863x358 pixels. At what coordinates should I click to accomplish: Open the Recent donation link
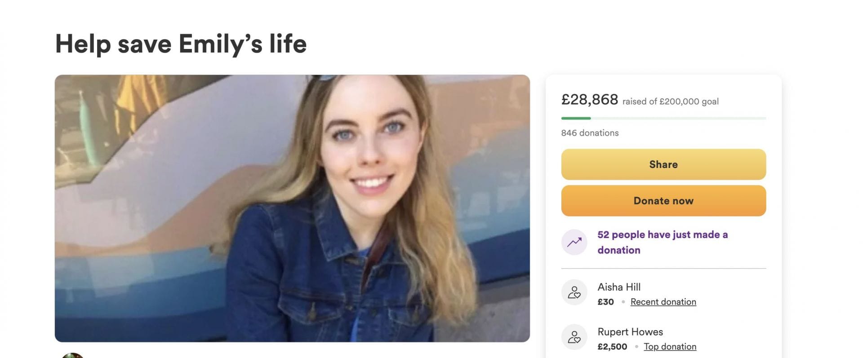[x=663, y=302]
